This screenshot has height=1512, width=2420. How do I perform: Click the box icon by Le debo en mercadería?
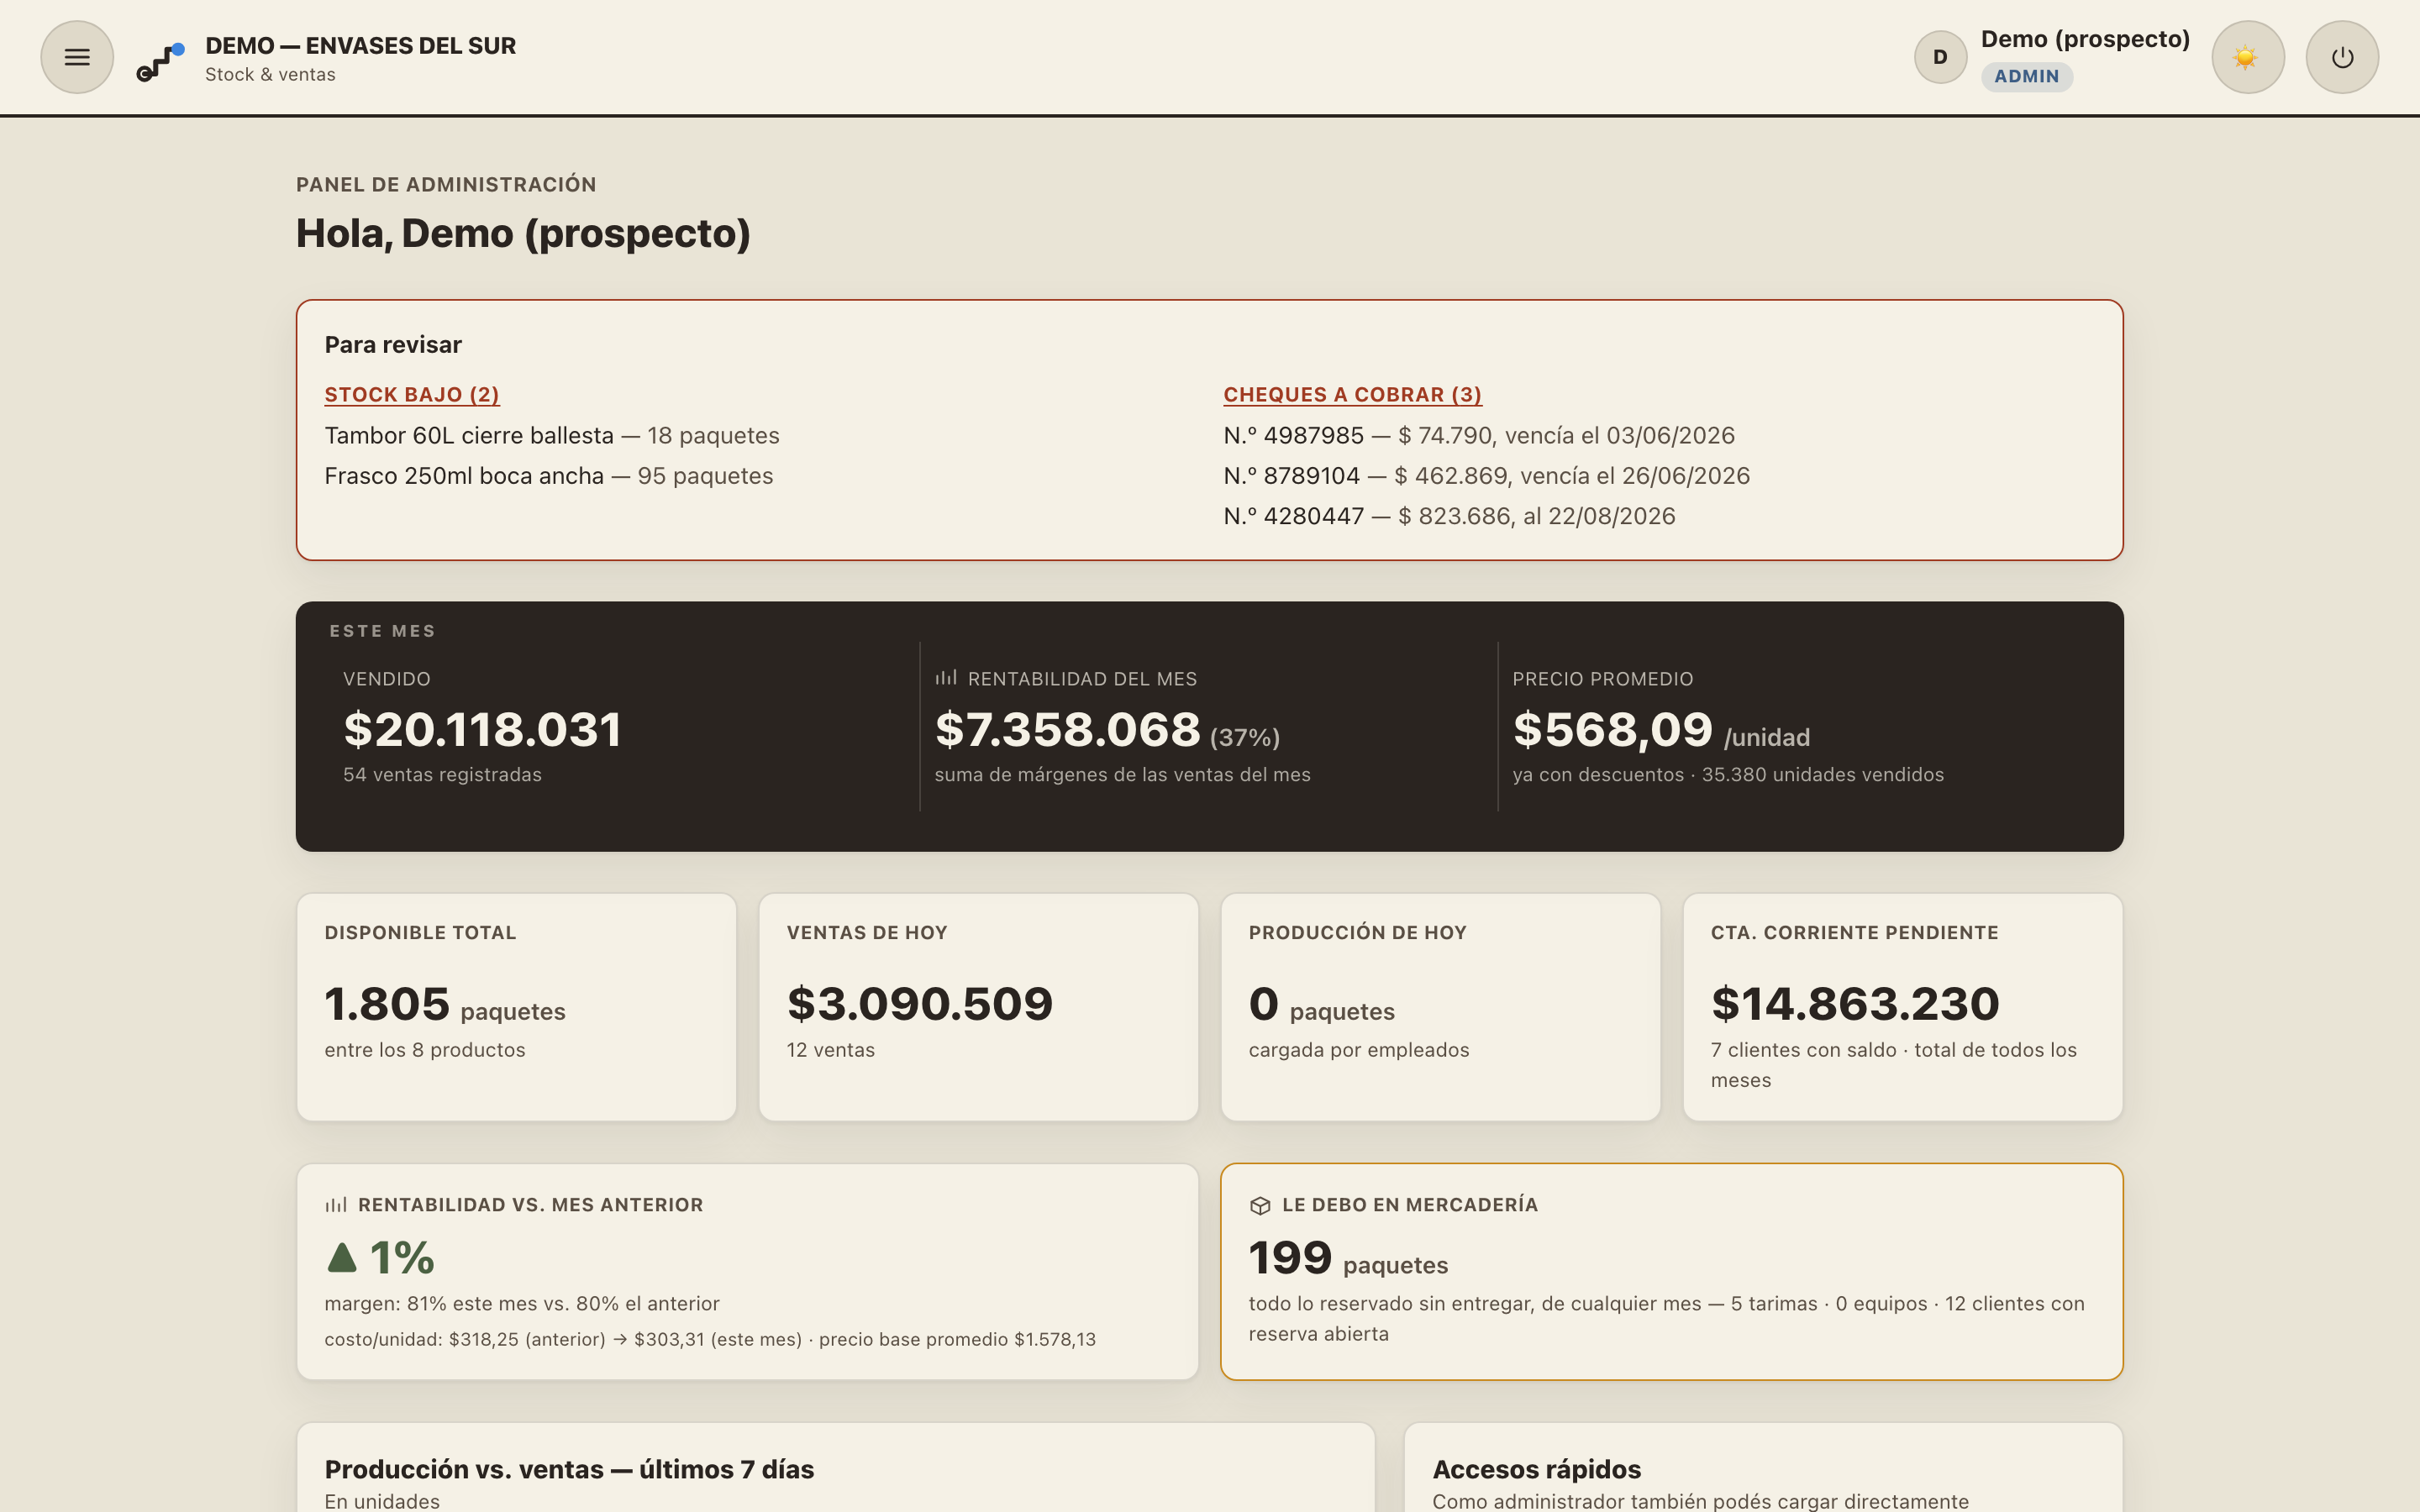point(1260,1205)
